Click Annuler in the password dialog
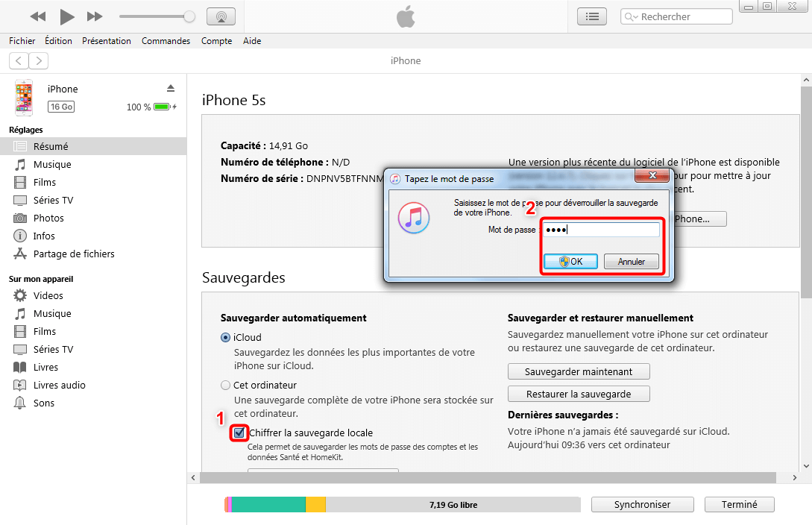The height and width of the screenshot is (525, 812). tap(632, 262)
